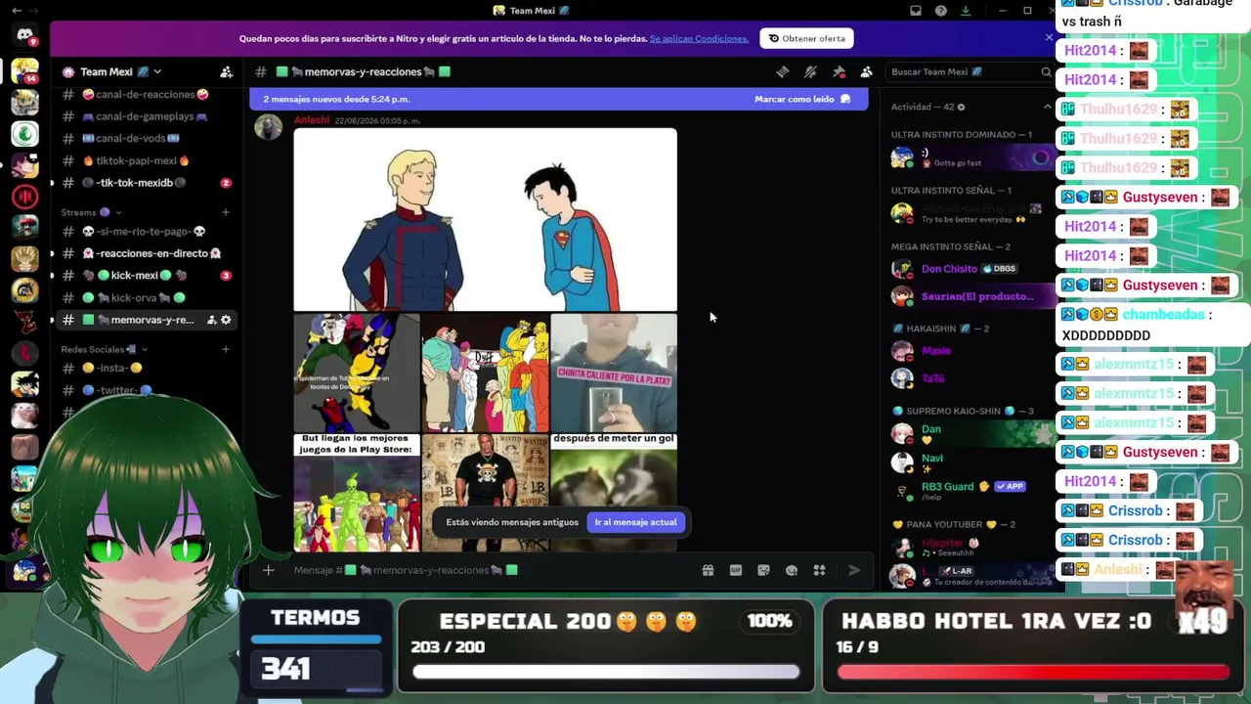Open member Dan's profile
This screenshot has width=1251, height=704.
coord(971,433)
